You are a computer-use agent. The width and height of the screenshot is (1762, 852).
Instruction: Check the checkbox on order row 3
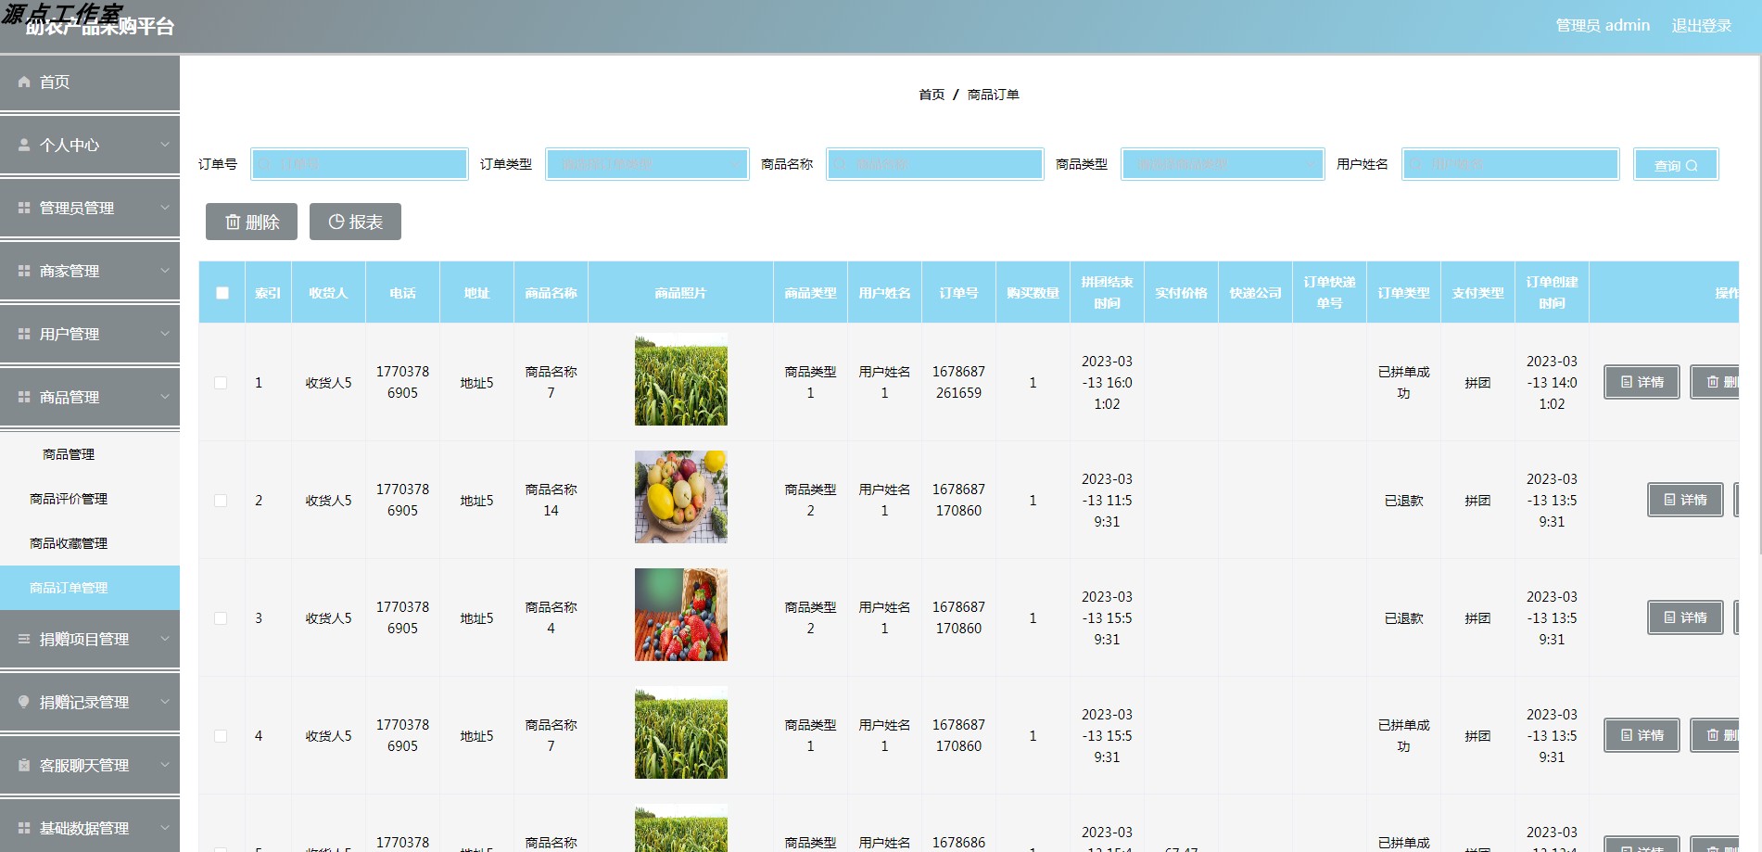coord(221,617)
